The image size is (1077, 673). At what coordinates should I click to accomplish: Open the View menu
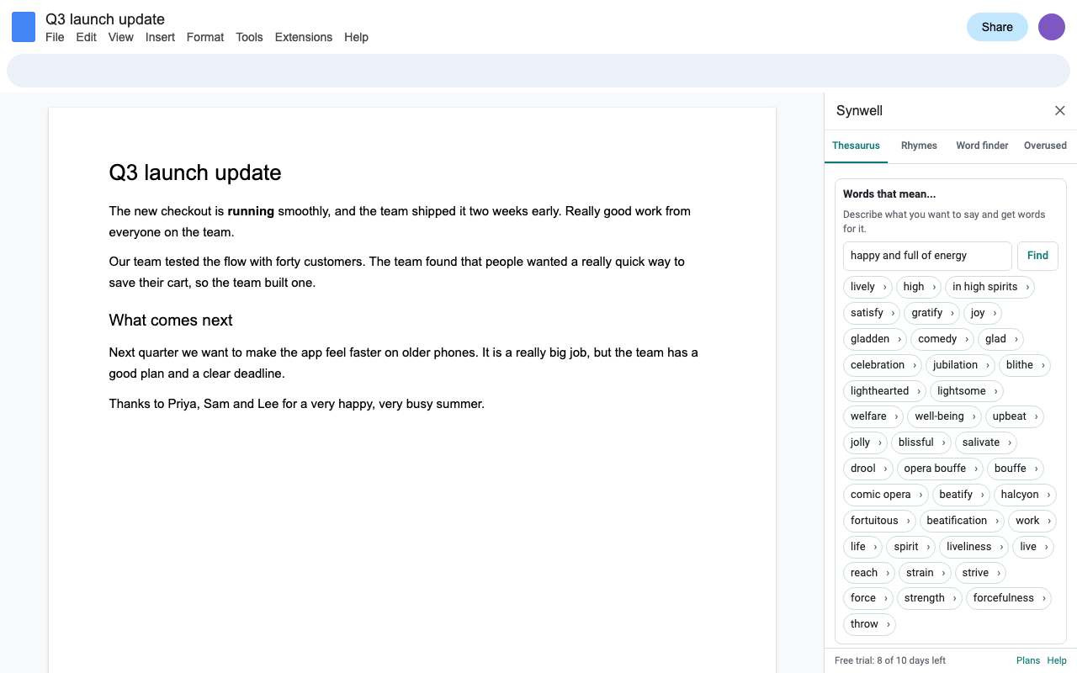[x=121, y=37]
